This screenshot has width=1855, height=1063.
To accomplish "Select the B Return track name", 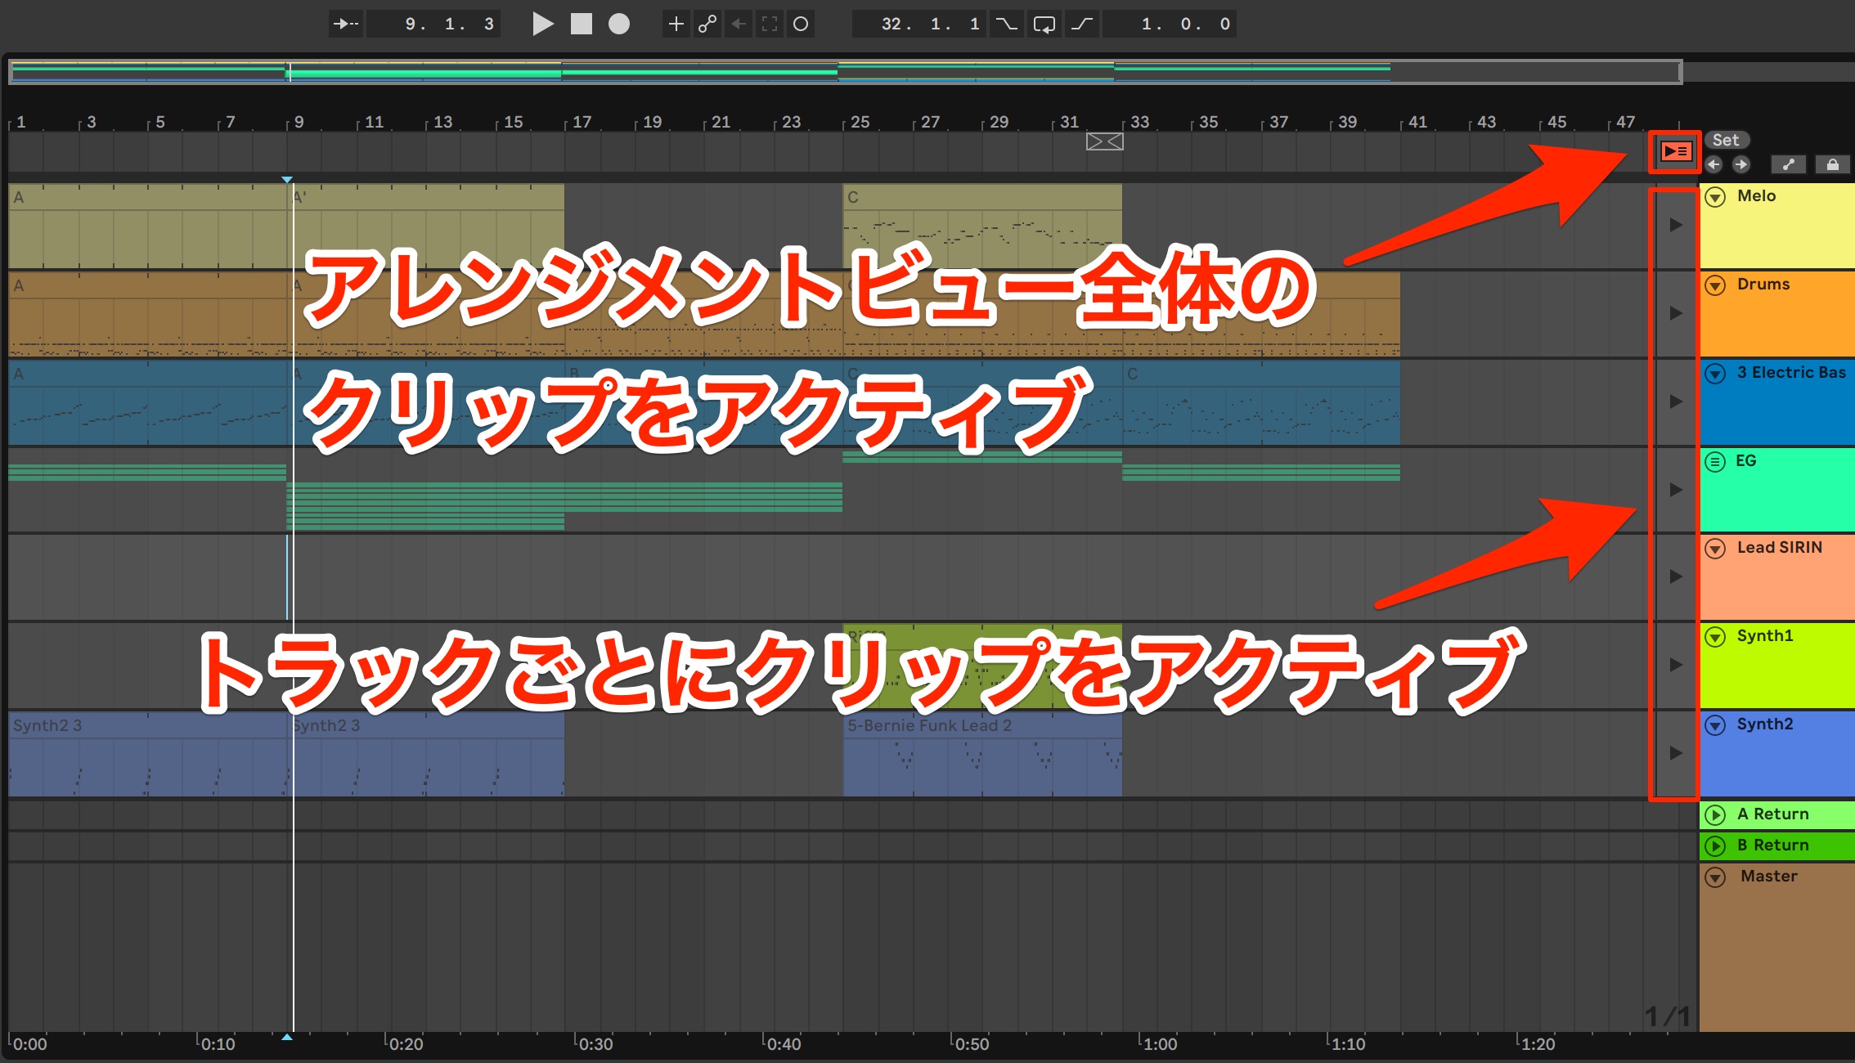I will click(1773, 845).
